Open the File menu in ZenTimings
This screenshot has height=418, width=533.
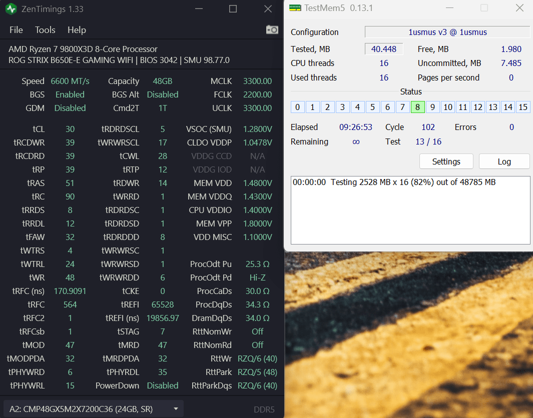pyautogui.click(x=17, y=30)
